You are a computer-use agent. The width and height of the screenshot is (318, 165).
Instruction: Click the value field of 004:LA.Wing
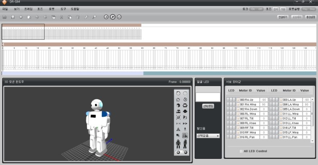coord(307,104)
